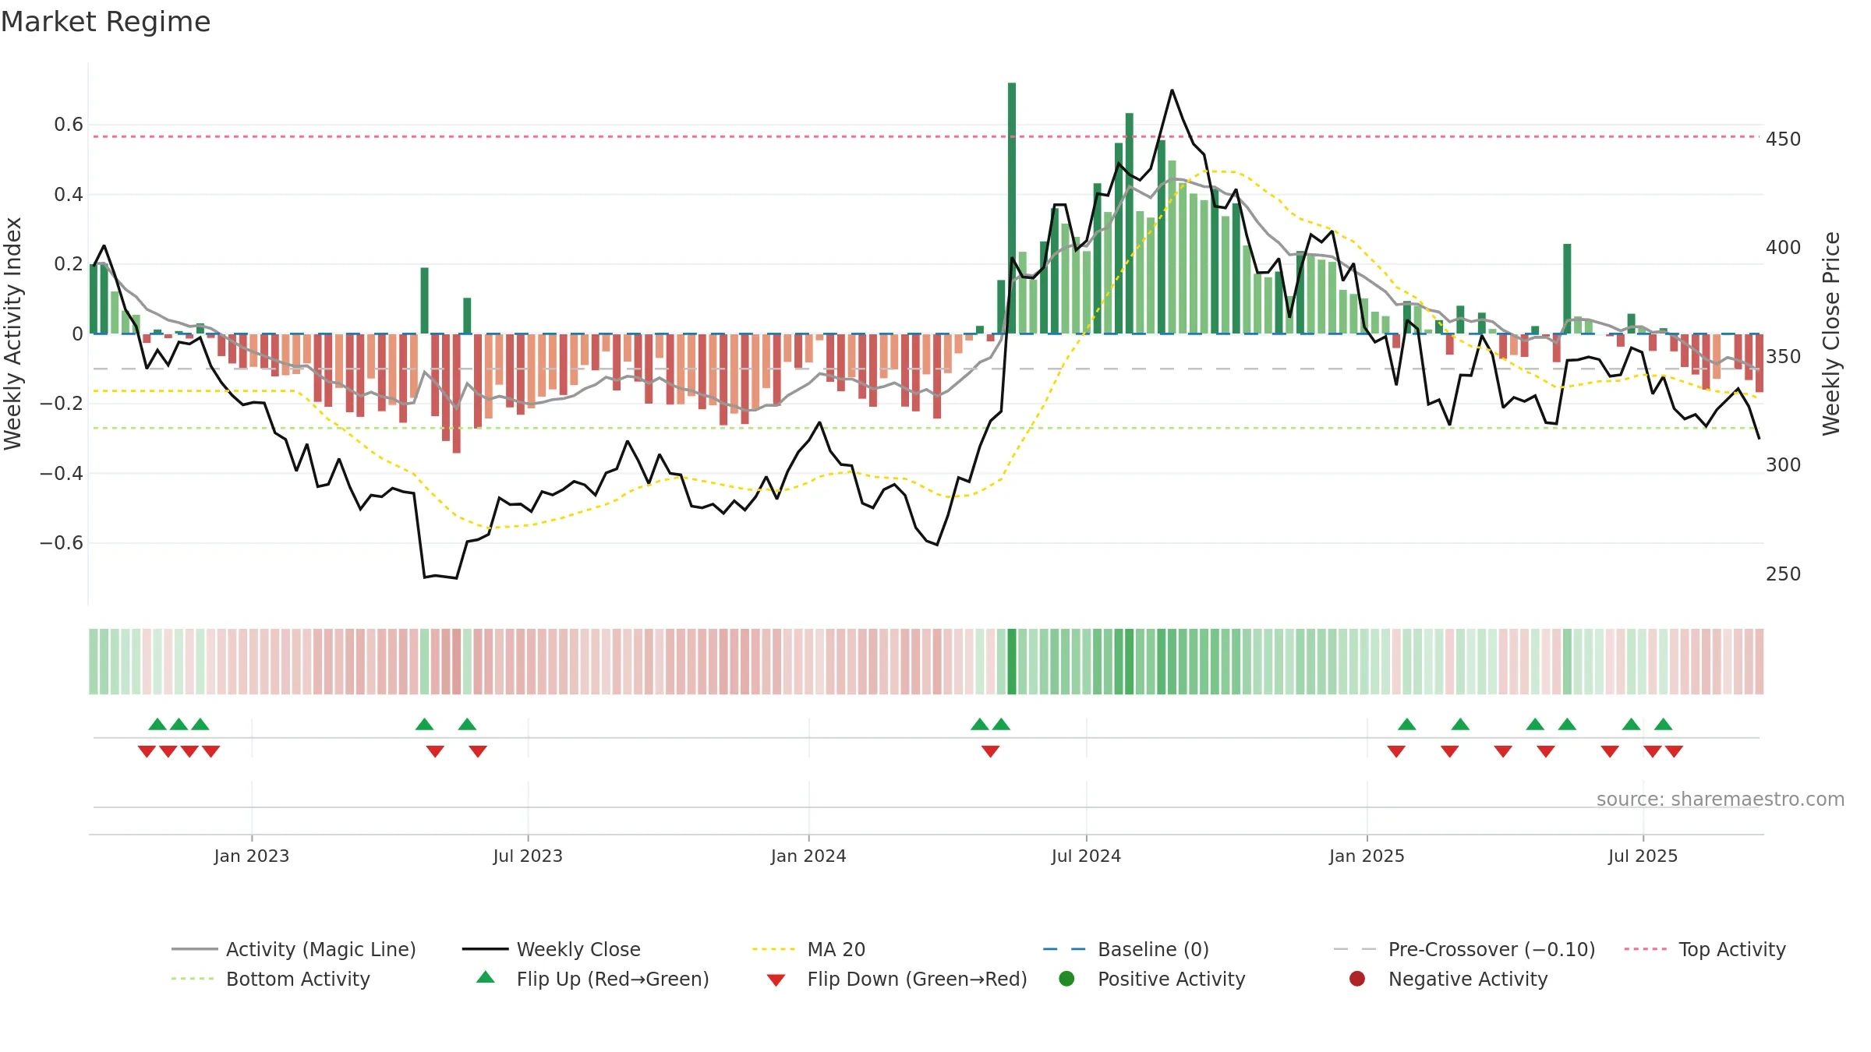1871x1052 pixels.
Task: Click the Jan 2025 axis label
Action: 1367,856
